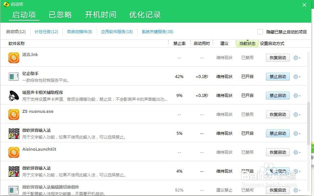Open gear settings for AisinoLaunchKit row
314x196 pixels.
(x=297, y=152)
